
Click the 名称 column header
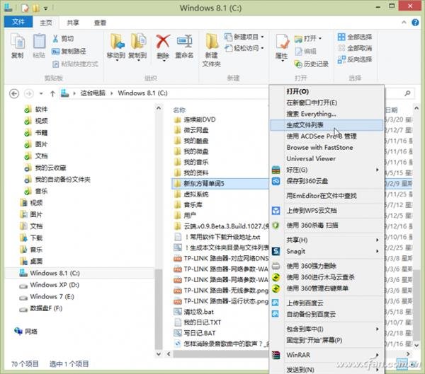click(179, 110)
